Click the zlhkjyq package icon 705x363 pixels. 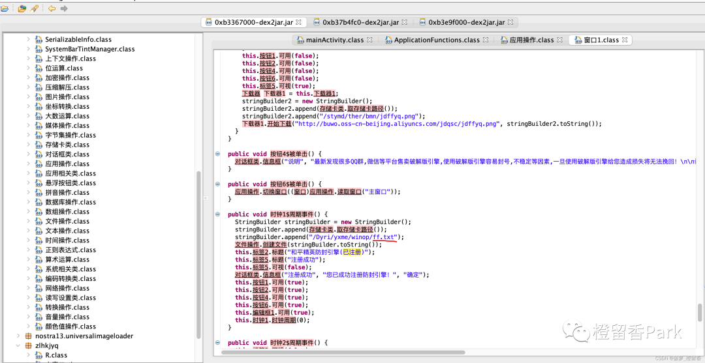tap(29, 345)
